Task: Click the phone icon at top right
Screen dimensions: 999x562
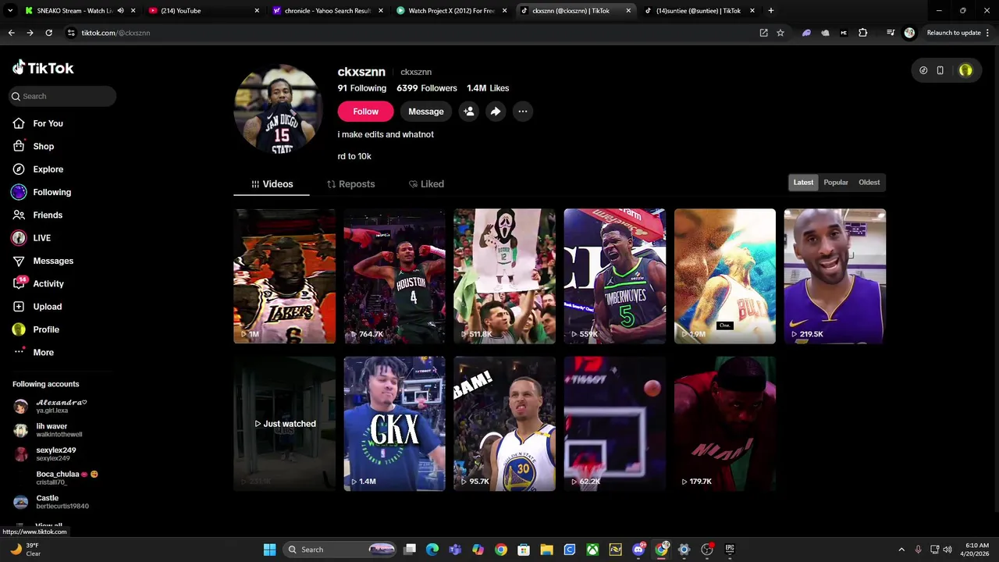Action: [x=940, y=70]
